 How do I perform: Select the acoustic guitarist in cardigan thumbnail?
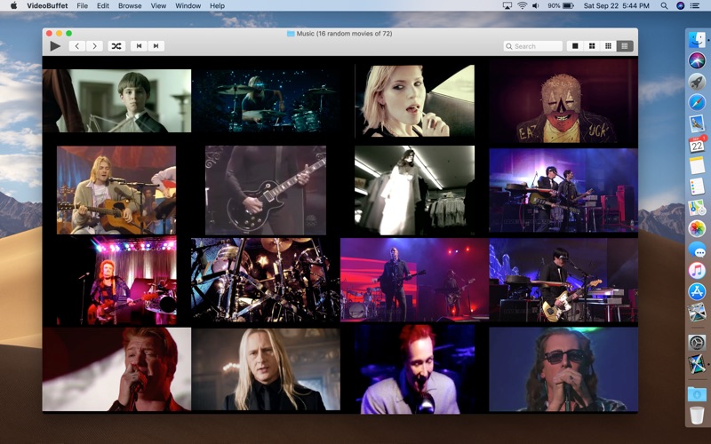116,190
